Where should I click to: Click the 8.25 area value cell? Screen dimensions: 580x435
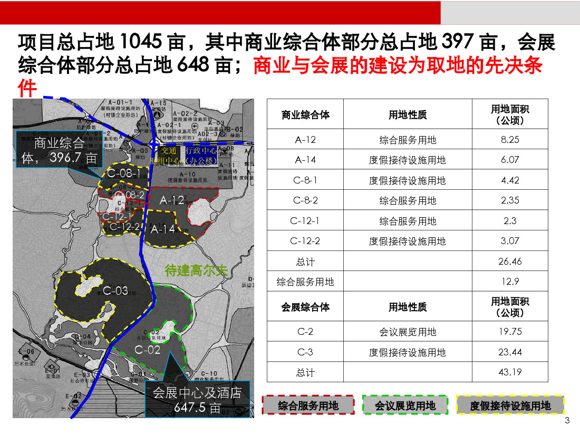pyautogui.click(x=510, y=139)
